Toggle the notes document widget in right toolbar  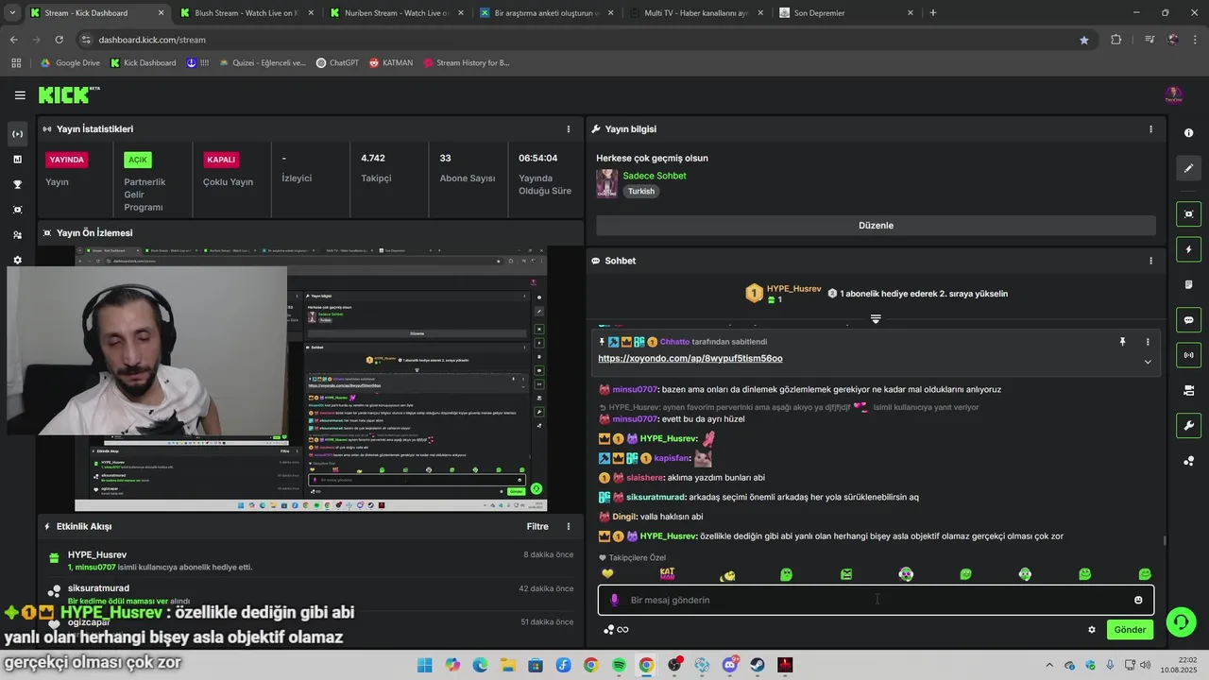tap(1188, 284)
